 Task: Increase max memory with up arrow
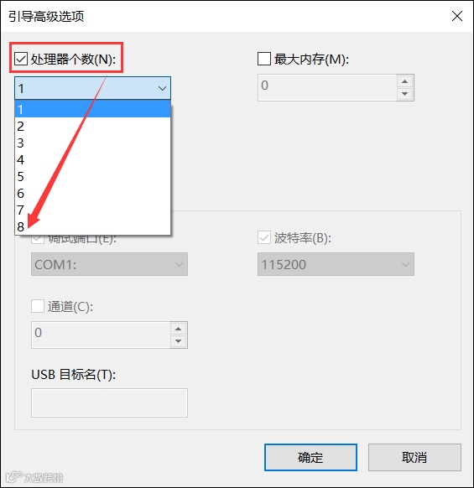point(405,81)
